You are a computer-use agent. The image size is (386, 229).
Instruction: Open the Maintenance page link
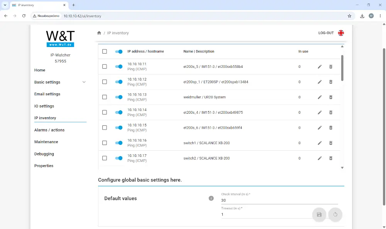click(46, 142)
